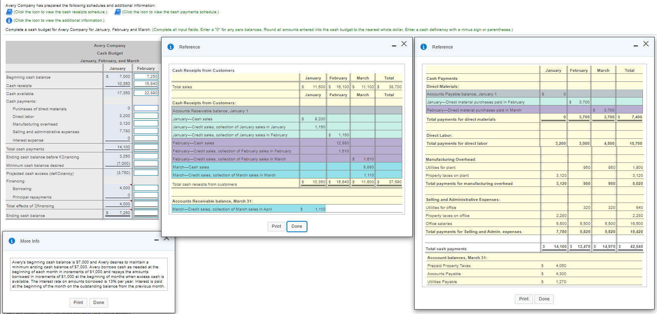Click January Cash receipts value 10,350
657x314 pixels.
[124, 84]
